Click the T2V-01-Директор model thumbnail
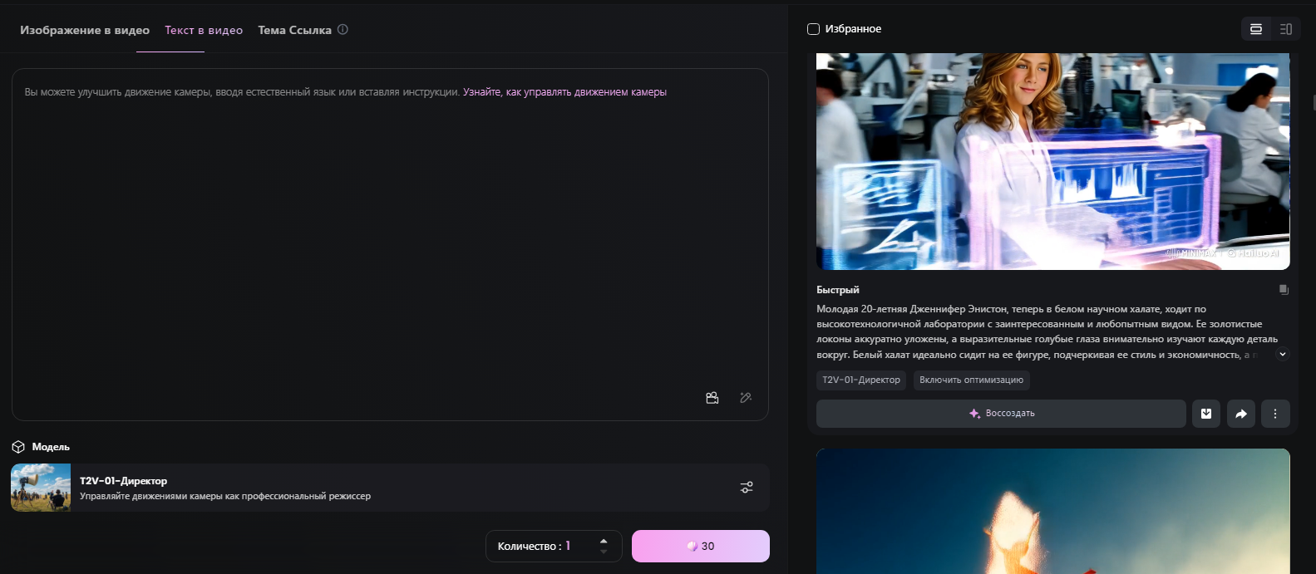1316x574 pixels. 41,488
